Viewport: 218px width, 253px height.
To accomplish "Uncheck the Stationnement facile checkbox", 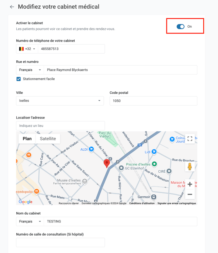I will 19,79.
